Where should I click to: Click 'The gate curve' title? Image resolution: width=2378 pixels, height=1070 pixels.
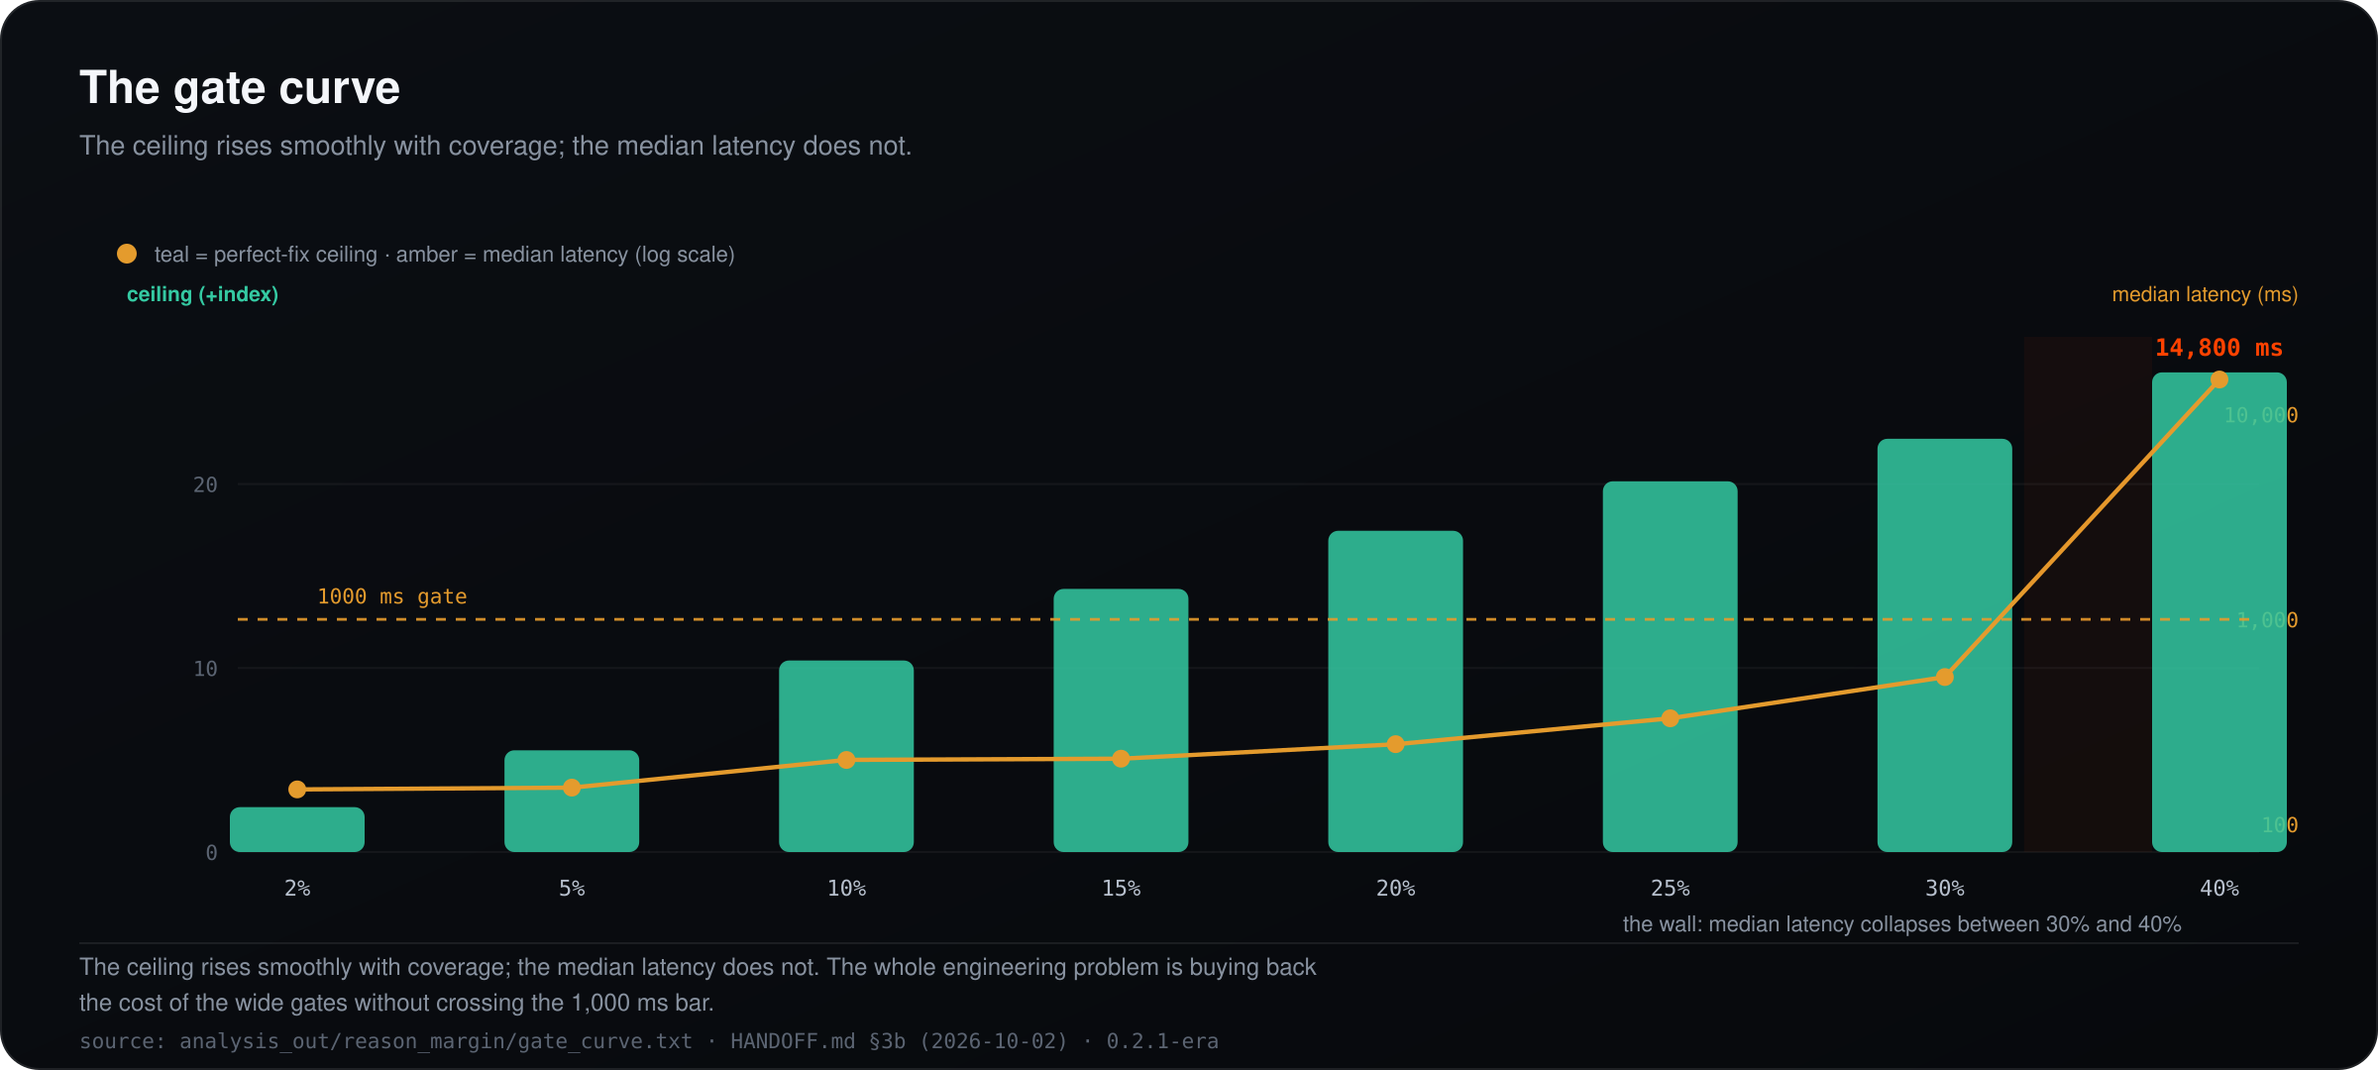click(240, 87)
